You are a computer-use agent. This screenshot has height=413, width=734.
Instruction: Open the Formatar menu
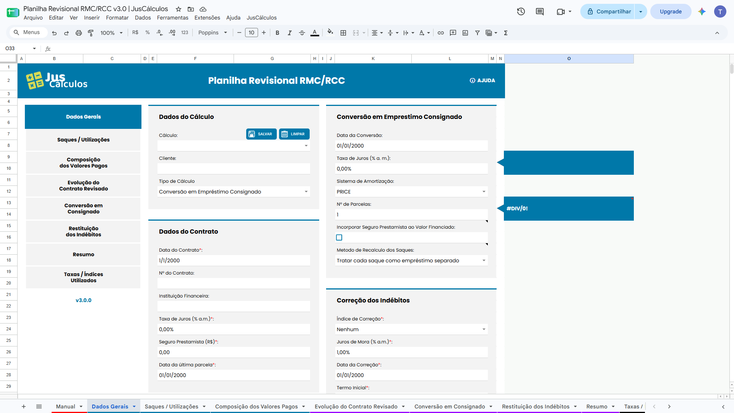pyautogui.click(x=117, y=18)
